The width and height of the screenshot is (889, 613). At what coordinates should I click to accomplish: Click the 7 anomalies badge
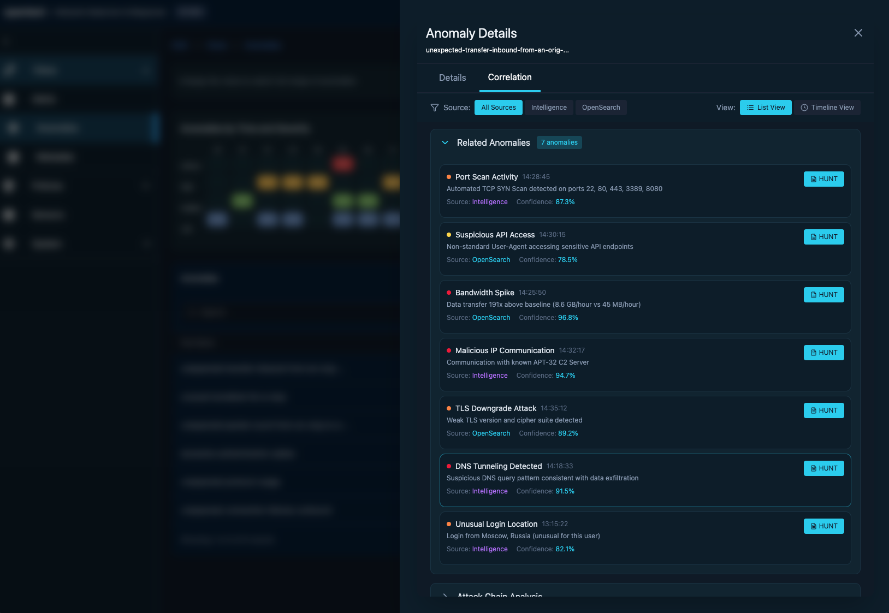(x=559, y=142)
